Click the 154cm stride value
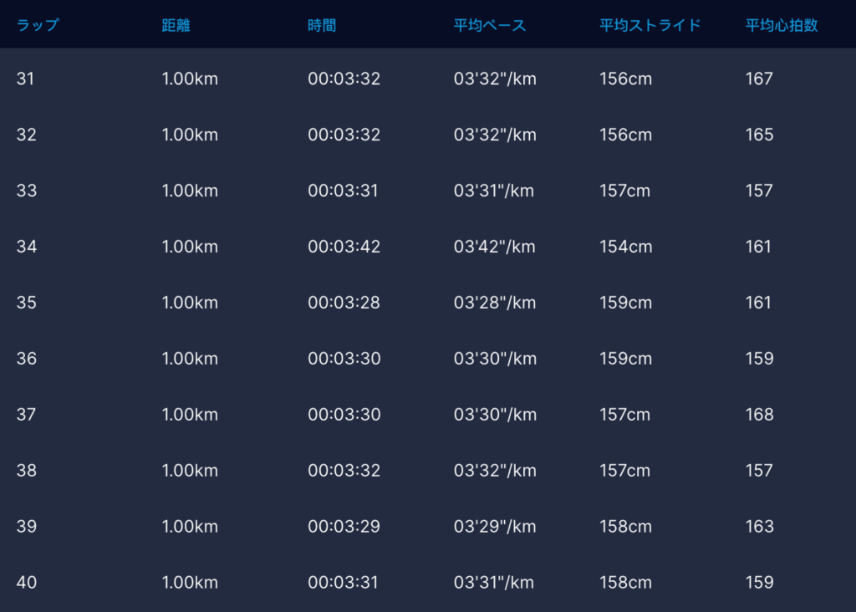 coord(625,247)
